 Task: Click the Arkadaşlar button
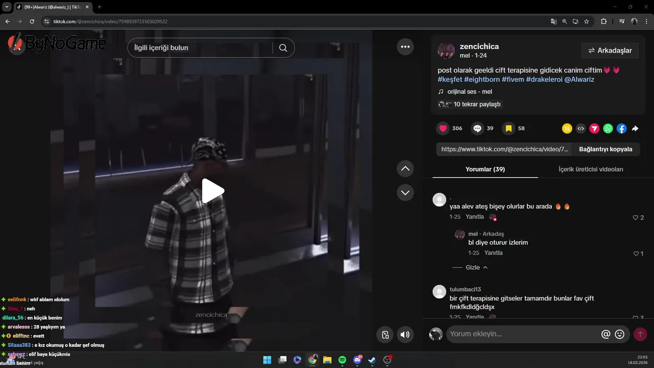610,51
